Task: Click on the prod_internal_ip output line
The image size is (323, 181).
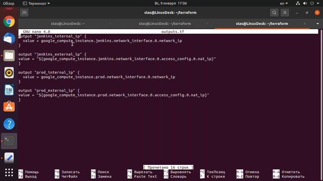Action: coord(49,72)
